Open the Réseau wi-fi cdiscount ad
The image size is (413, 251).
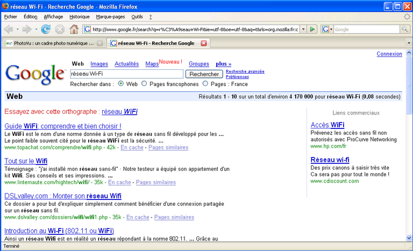click(x=330, y=160)
